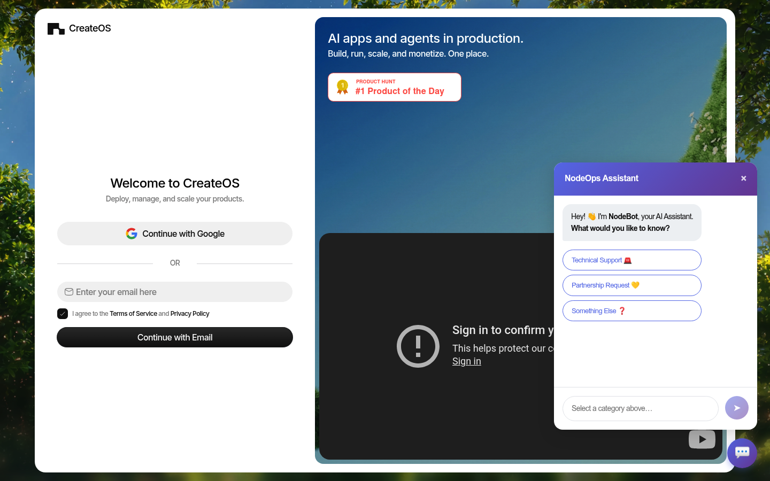
Task: Uncheck the Terms of Service agreement checkbox
Action: (63, 314)
